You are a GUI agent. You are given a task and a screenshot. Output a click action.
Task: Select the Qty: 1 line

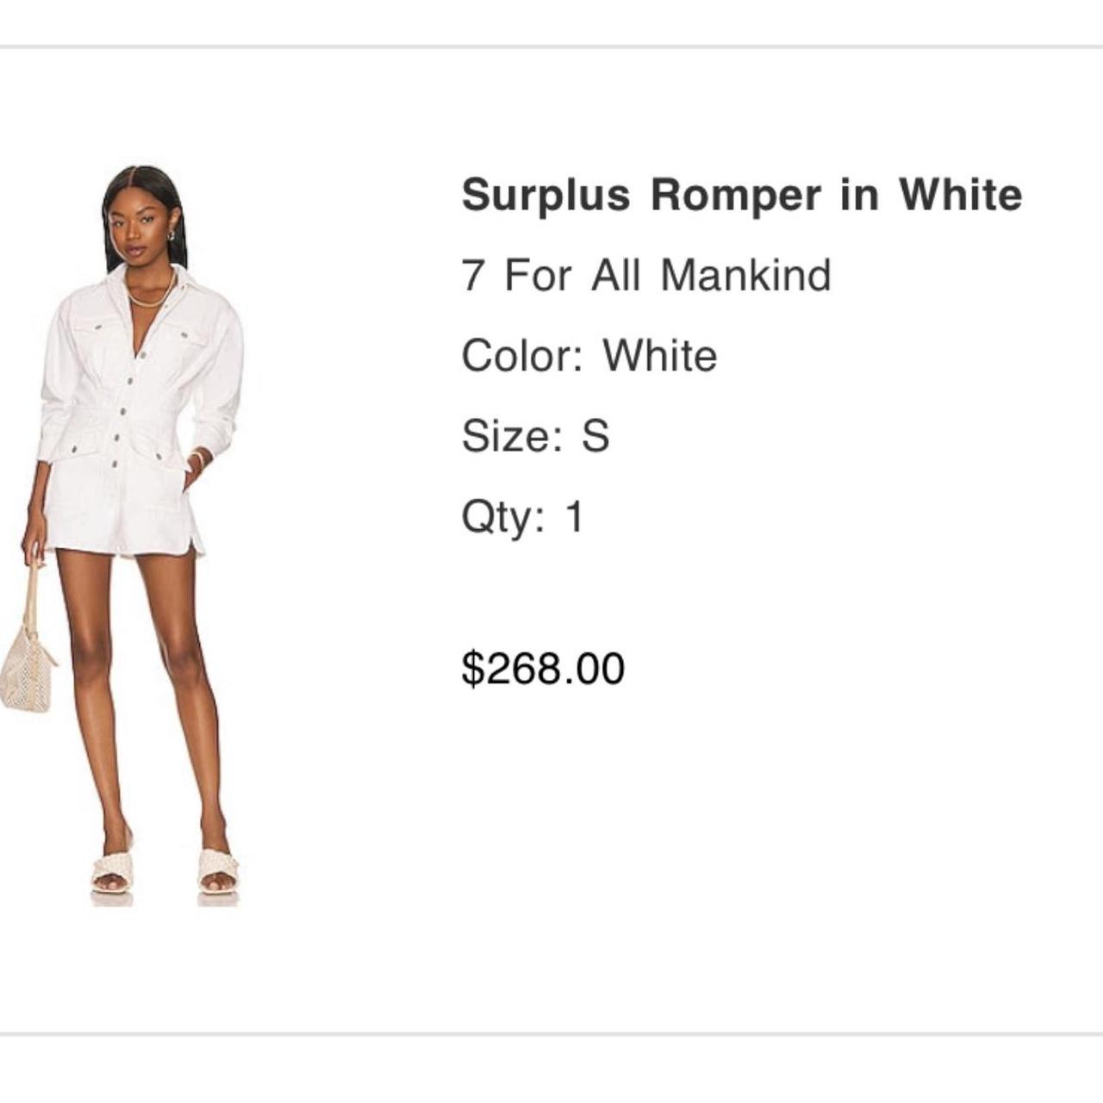523,517
